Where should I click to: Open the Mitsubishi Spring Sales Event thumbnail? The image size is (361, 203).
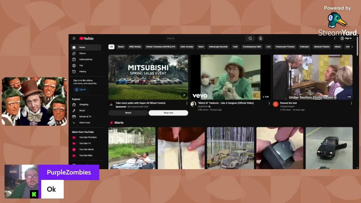(148, 77)
